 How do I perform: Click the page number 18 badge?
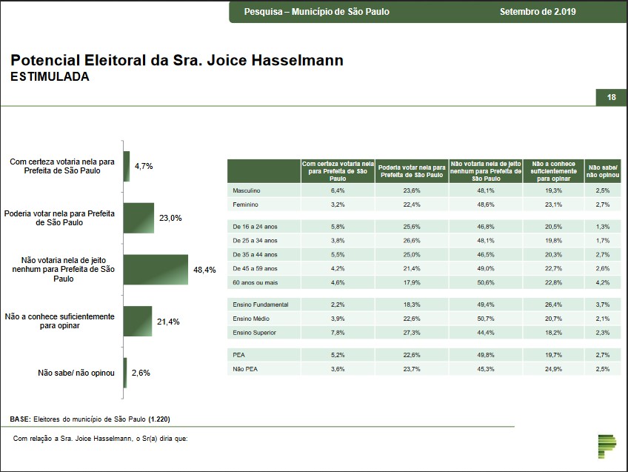click(x=611, y=98)
